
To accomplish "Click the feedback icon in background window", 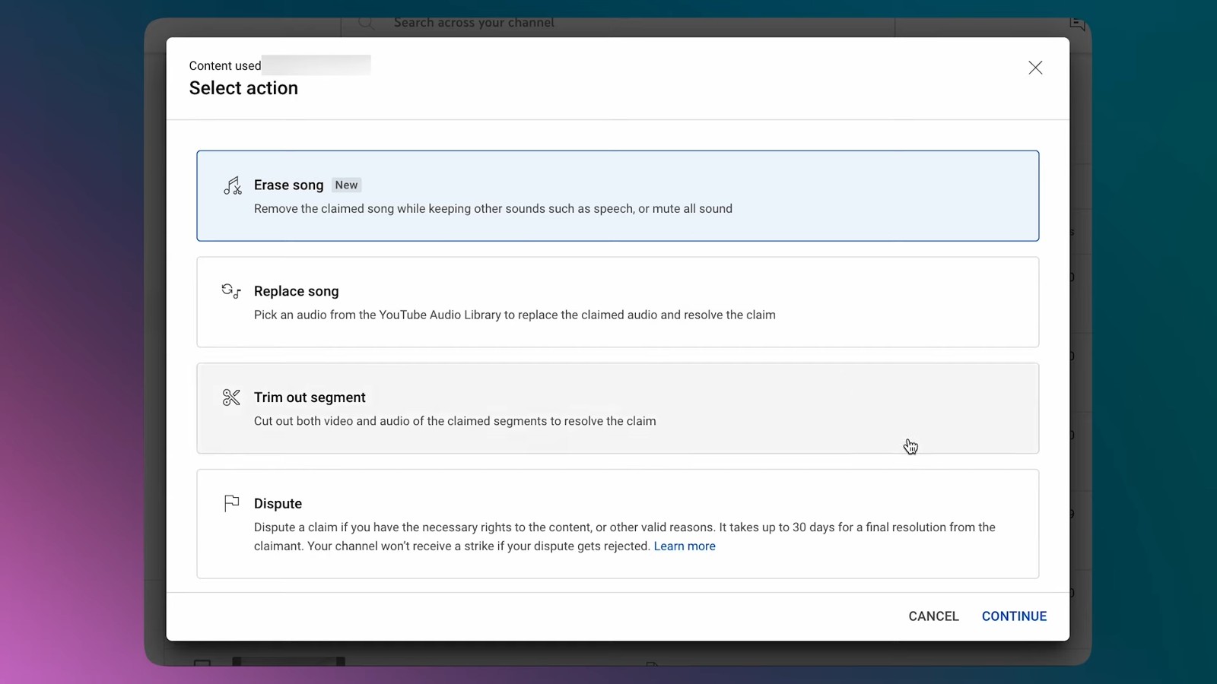I will [x=1077, y=24].
